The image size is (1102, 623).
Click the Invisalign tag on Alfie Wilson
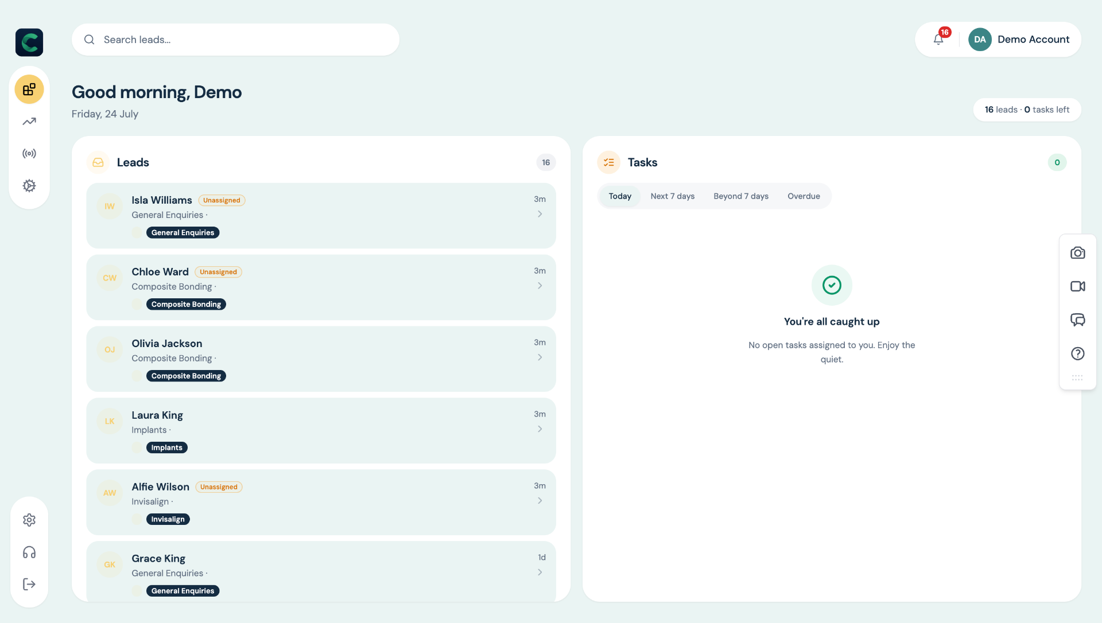click(x=168, y=520)
